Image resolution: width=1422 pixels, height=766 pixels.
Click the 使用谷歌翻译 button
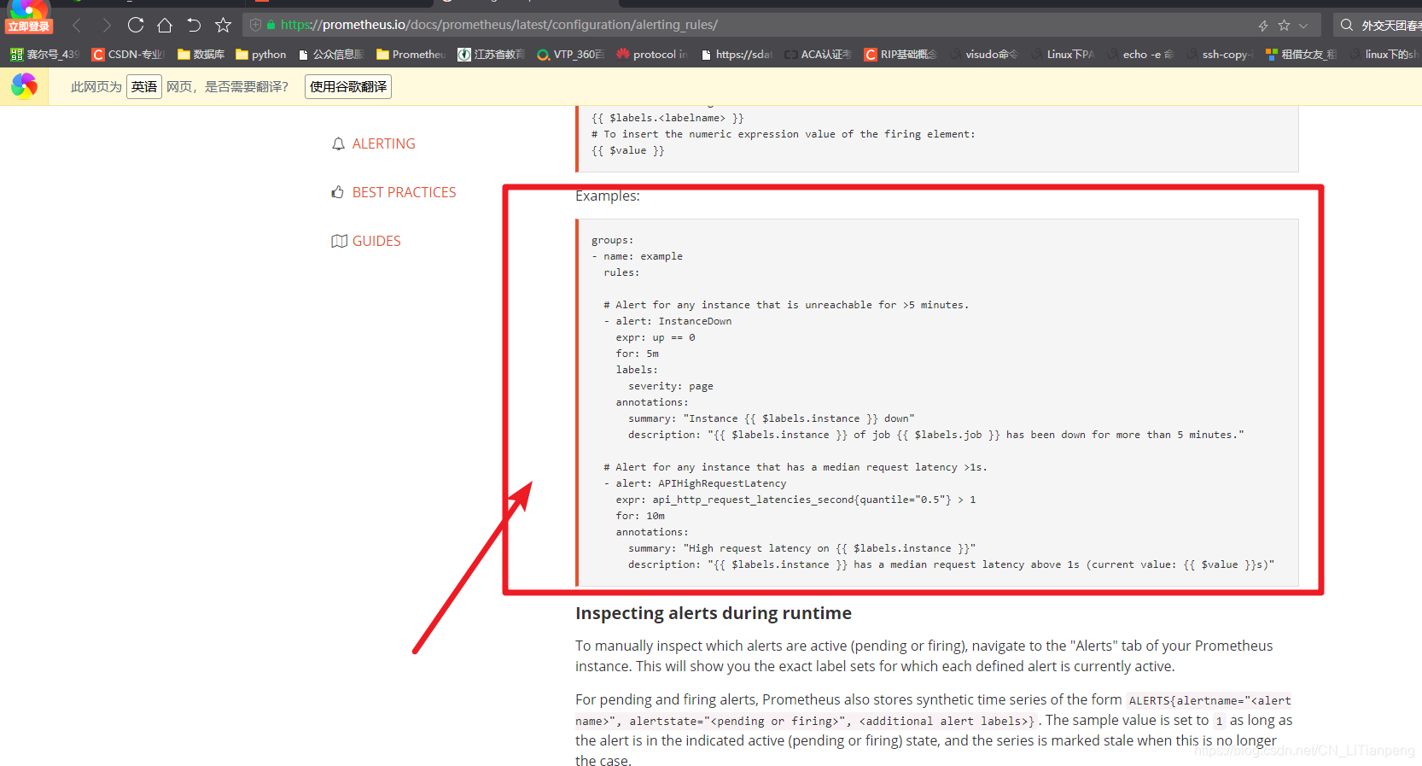click(348, 86)
